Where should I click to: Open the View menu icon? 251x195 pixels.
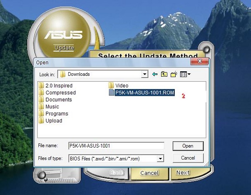pos(185,74)
